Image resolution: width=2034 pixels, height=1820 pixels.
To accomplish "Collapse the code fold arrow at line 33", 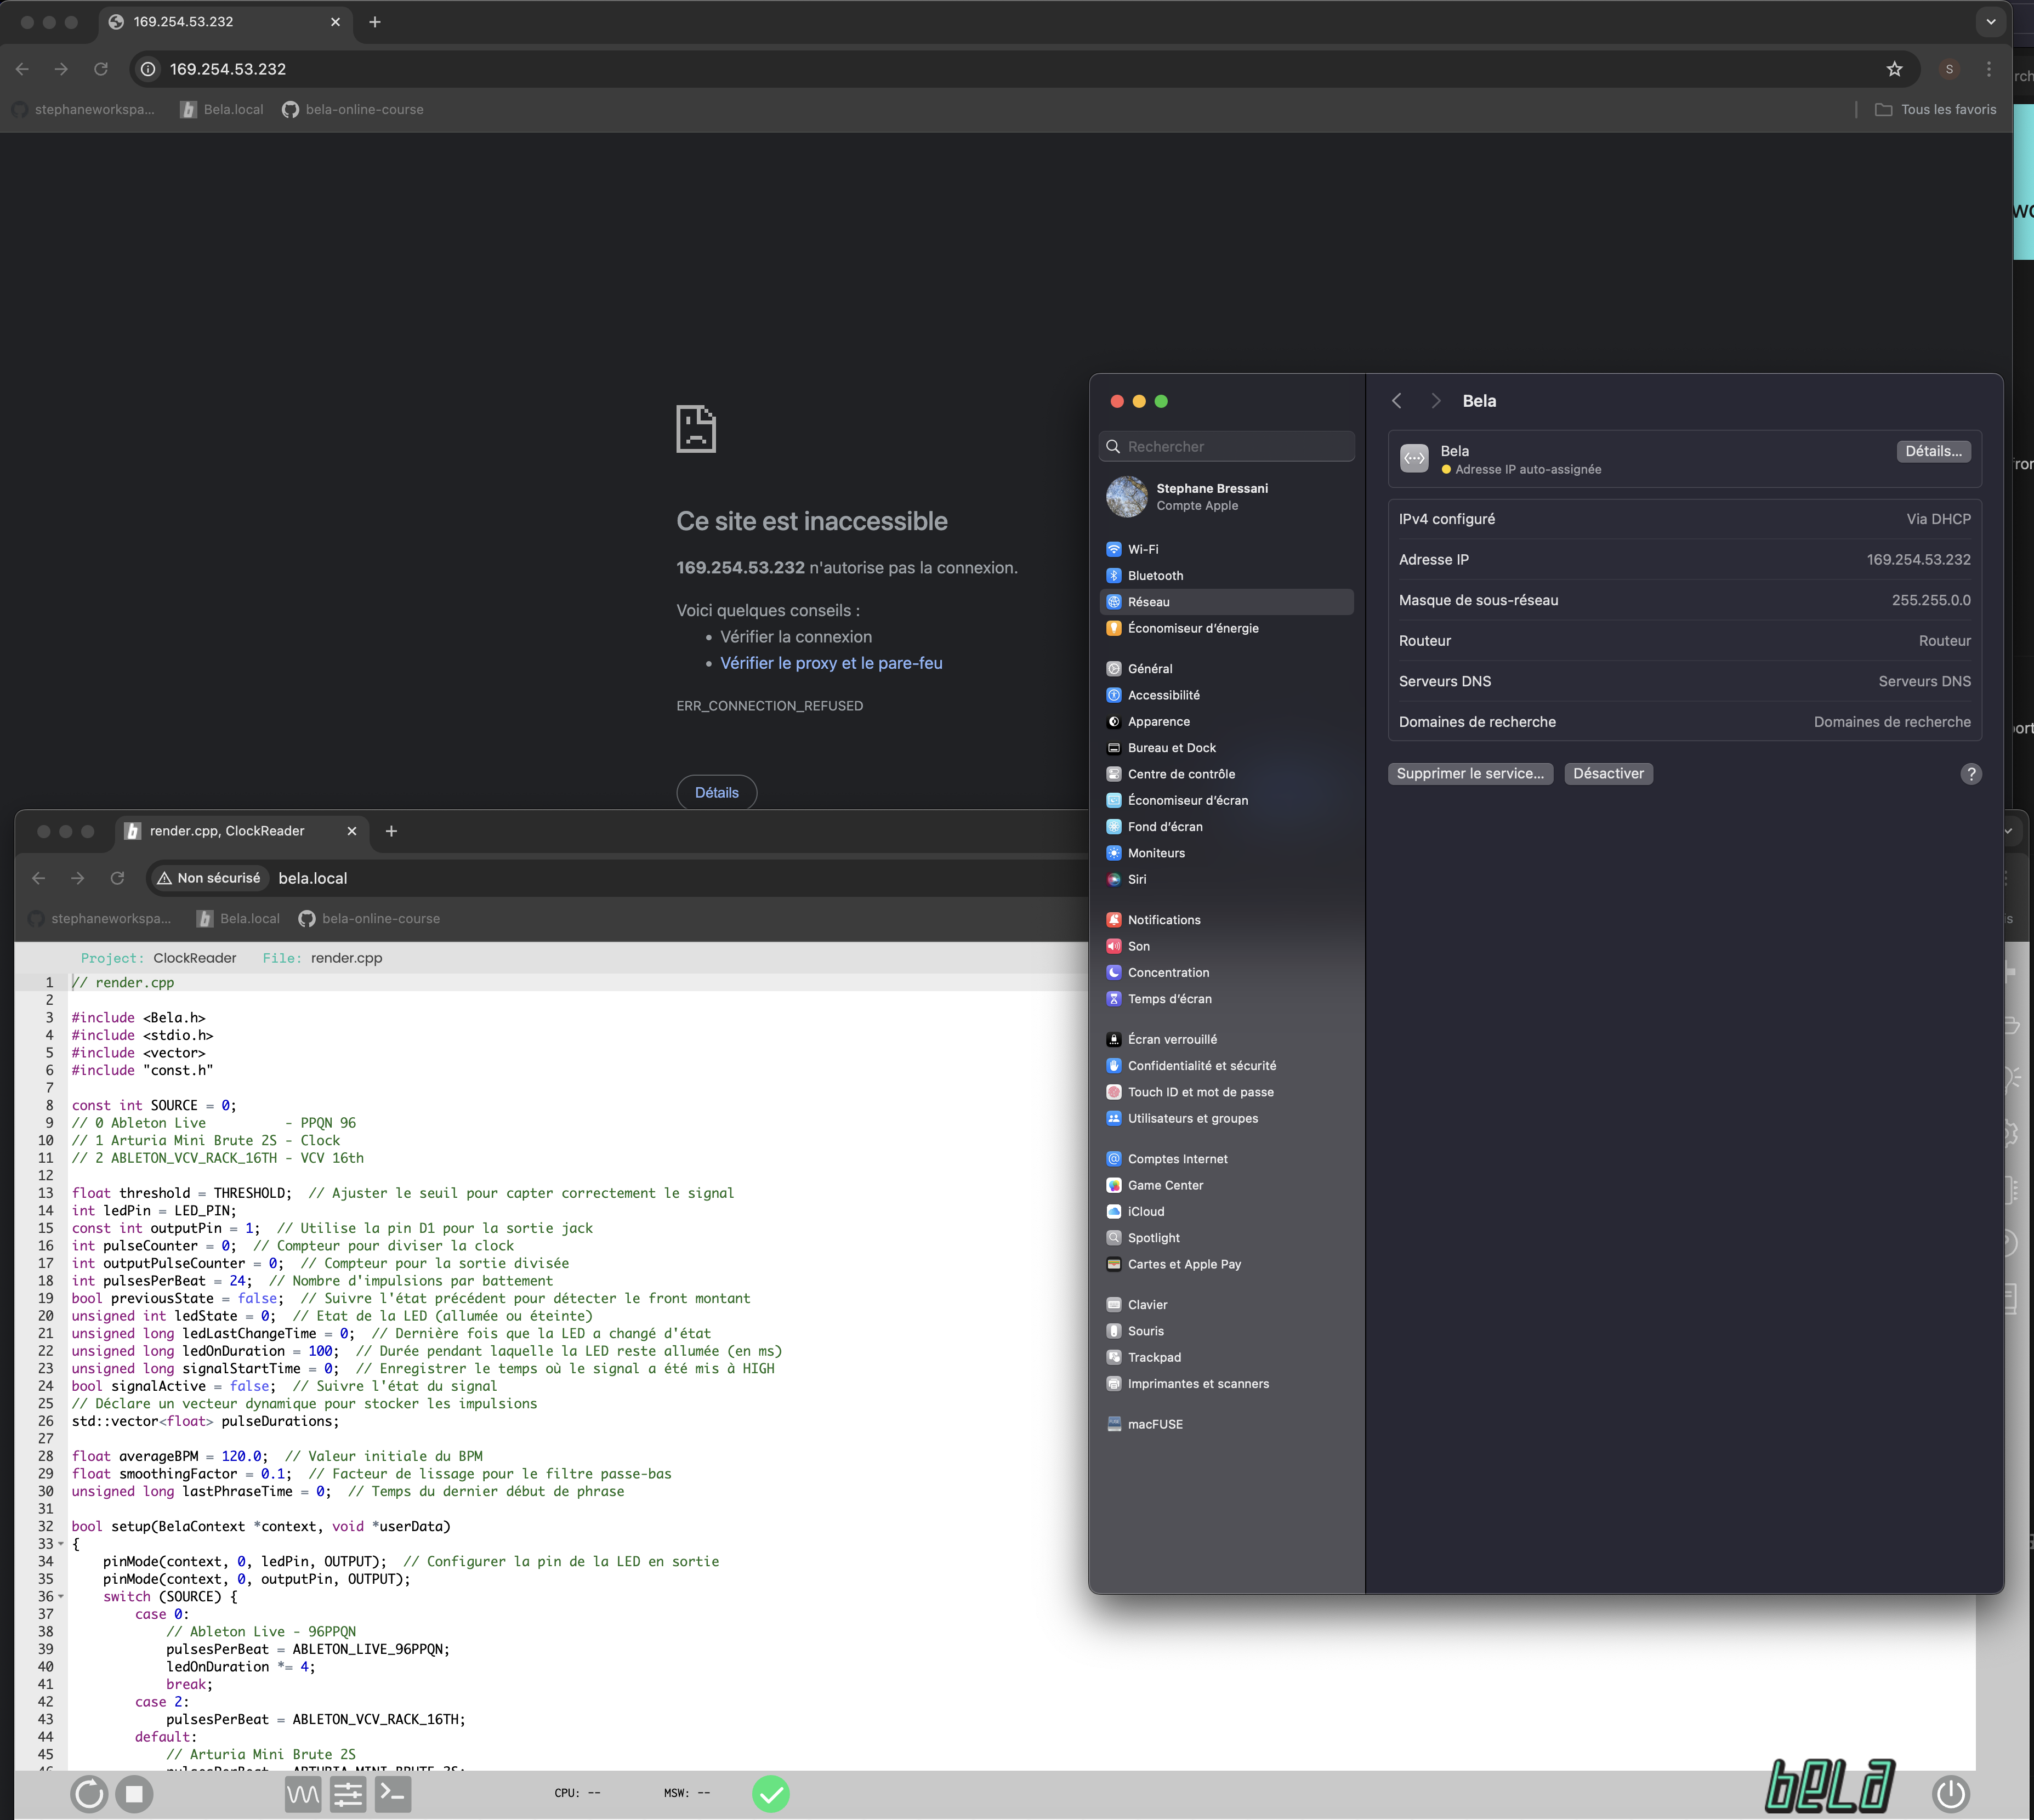I will pos(61,1544).
